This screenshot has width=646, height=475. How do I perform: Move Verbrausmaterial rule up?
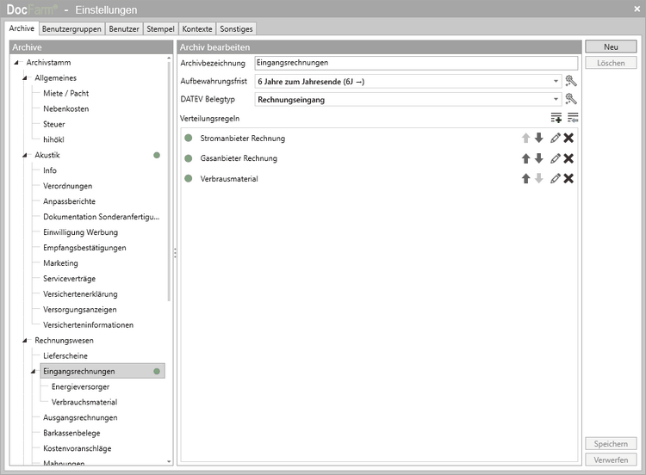pos(525,178)
